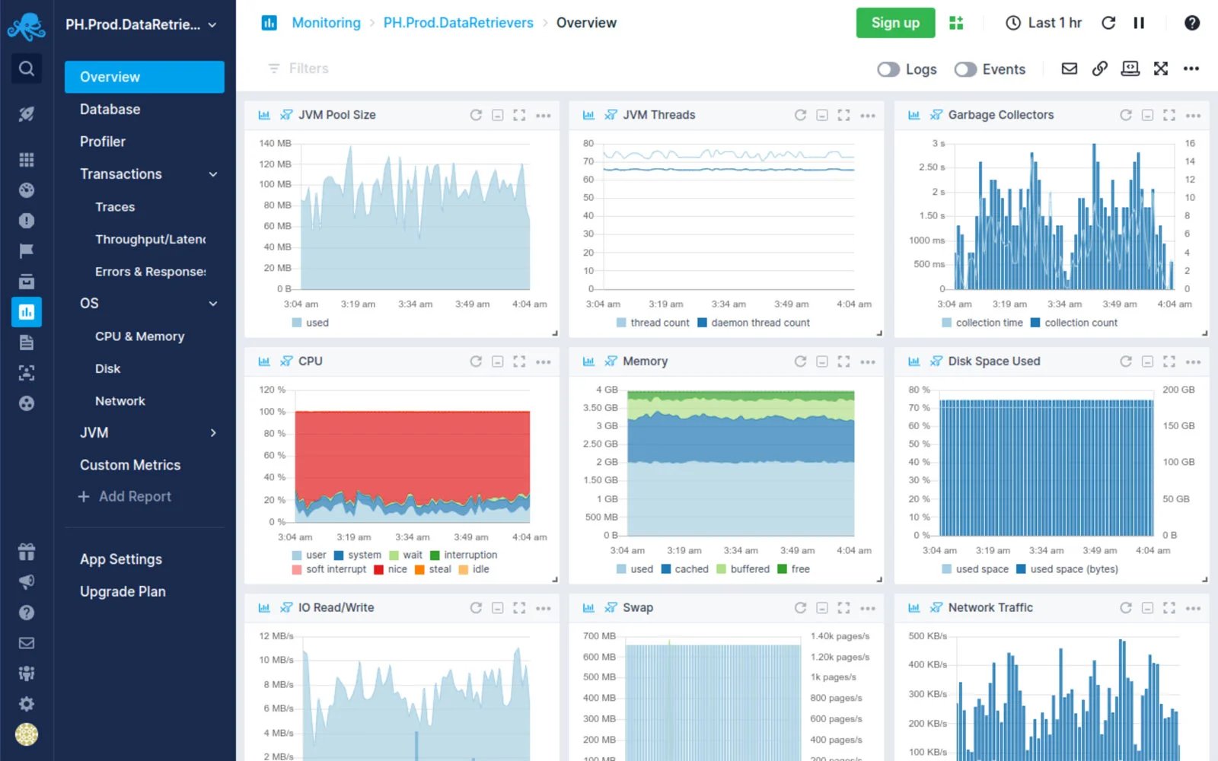Open the Monitoring breadcrumb link
Screen dimensions: 1218x761
[326, 23]
